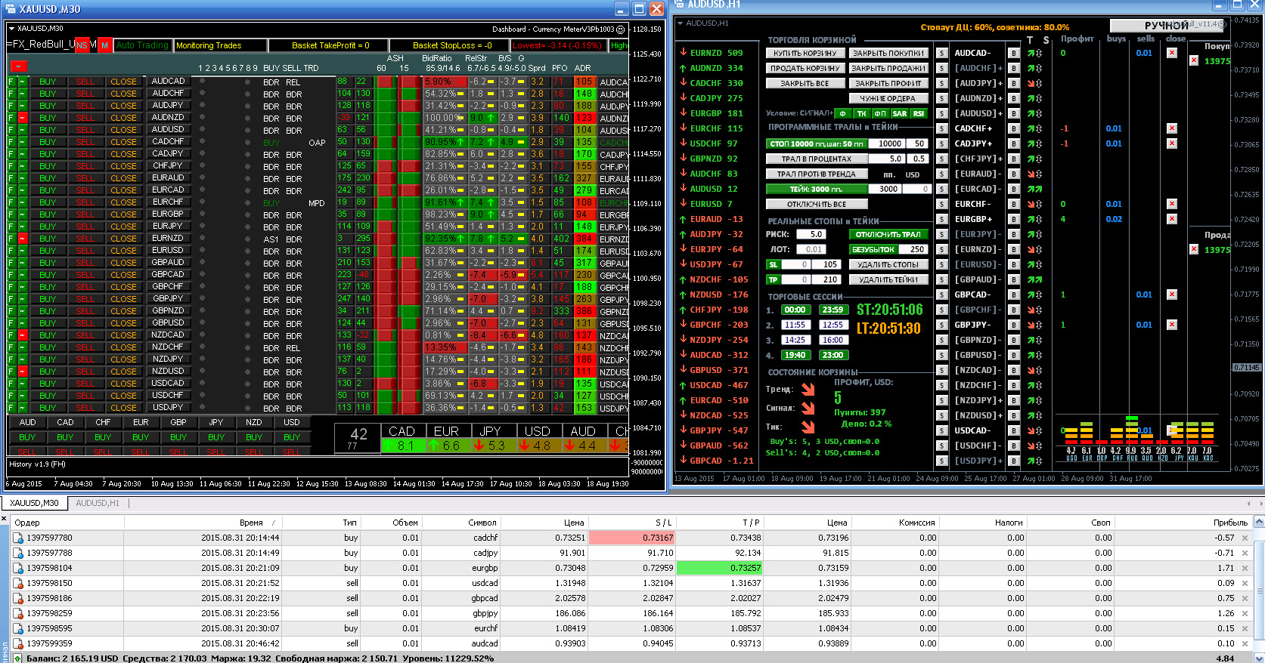This screenshot has height=663, width=1265.
Task: Click the red M button beside NS
Action: pos(105,45)
